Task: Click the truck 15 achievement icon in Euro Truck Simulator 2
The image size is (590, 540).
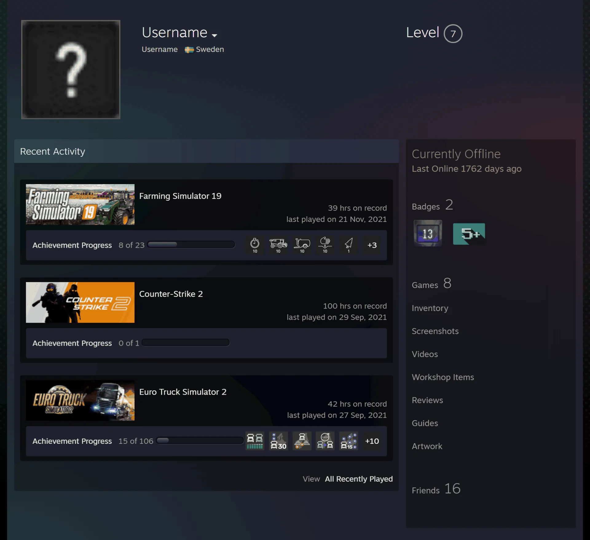Action: 348,441
